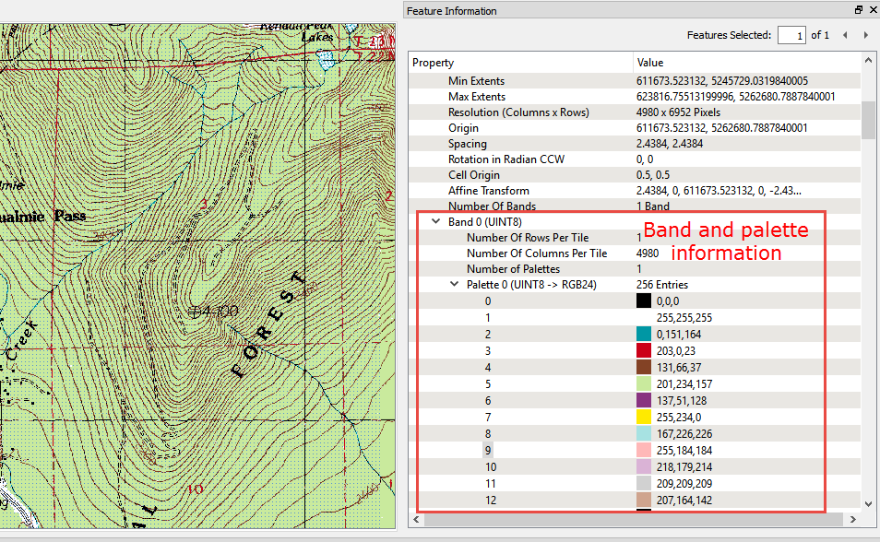Click the teal swatch of palette entry 2
This screenshot has height=542, width=880.
644,333
